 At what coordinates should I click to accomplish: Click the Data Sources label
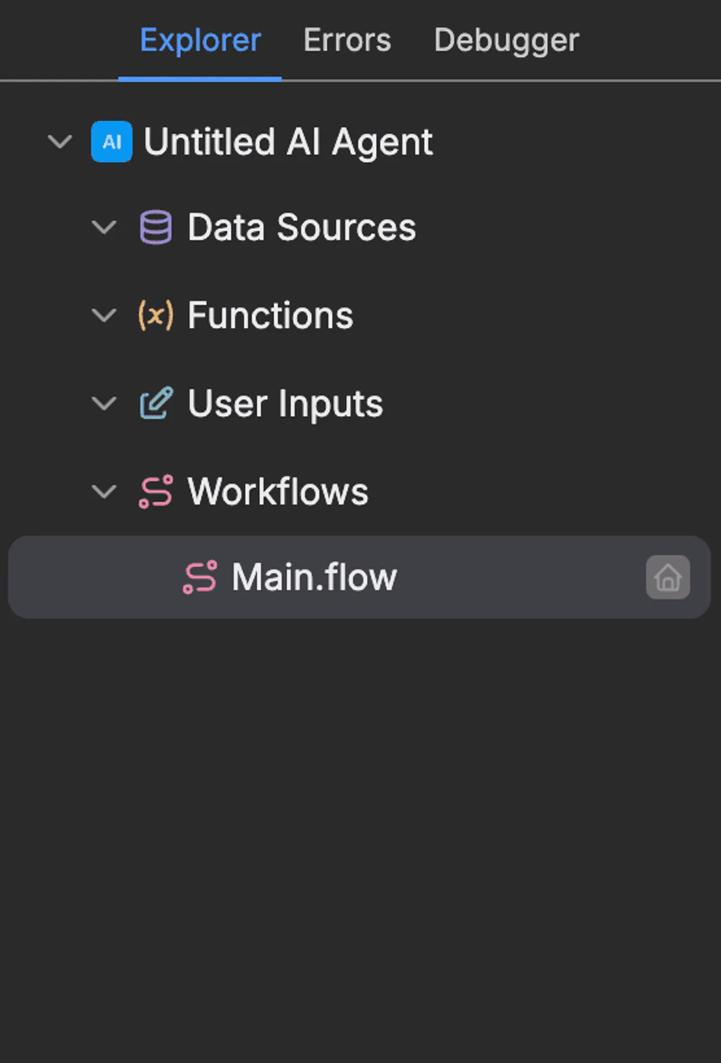click(x=302, y=227)
